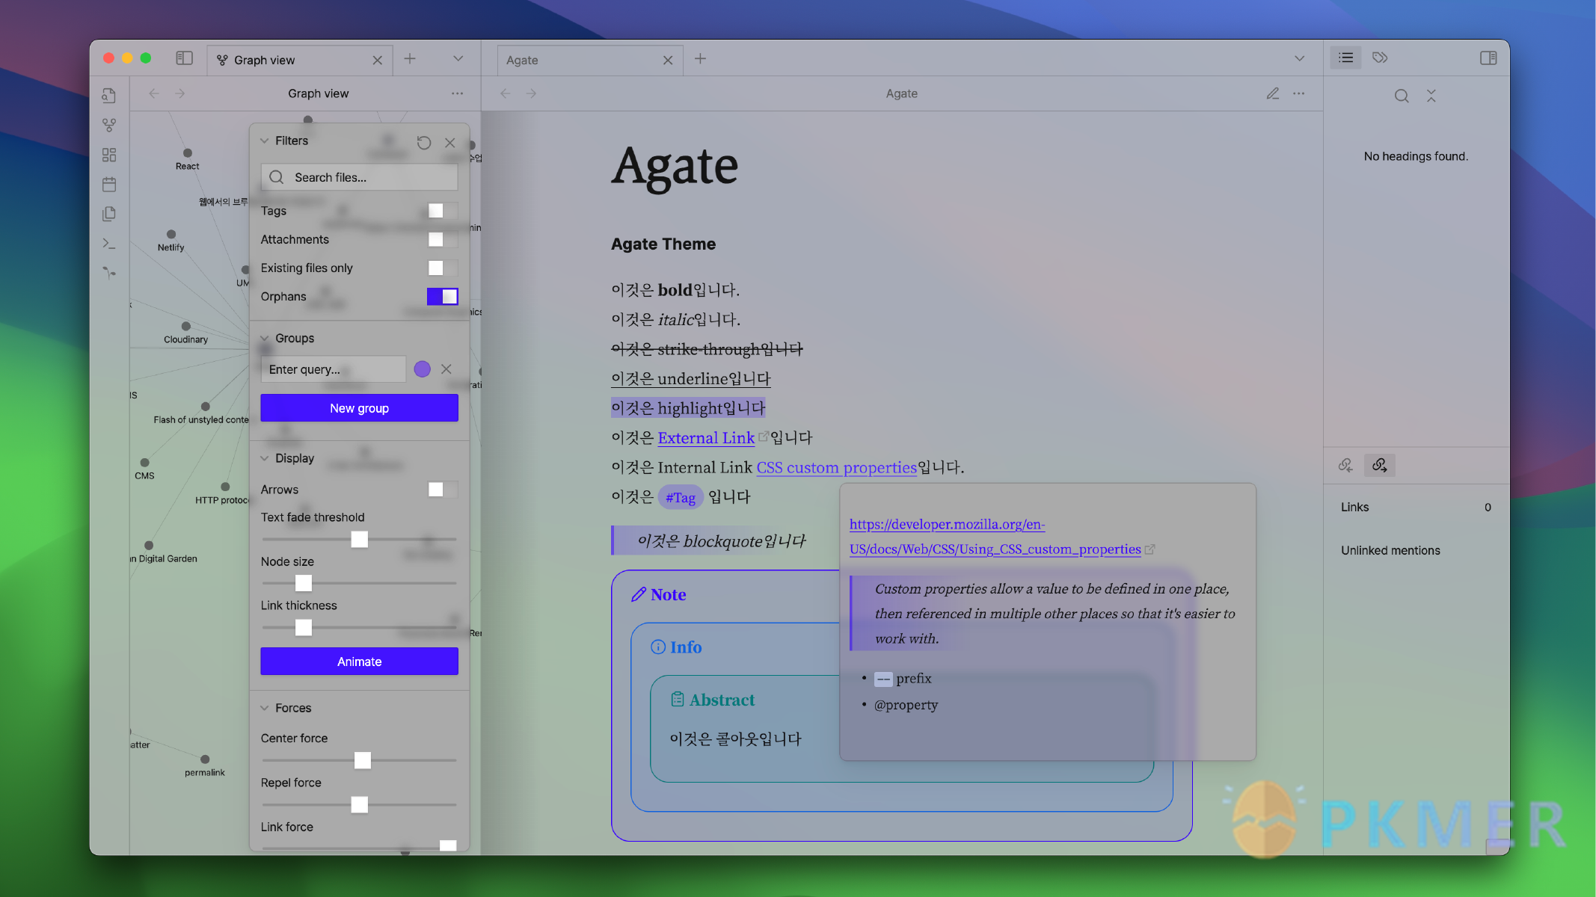Click the backlinks icon in right panel

pyautogui.click(x=1346, y=464)
